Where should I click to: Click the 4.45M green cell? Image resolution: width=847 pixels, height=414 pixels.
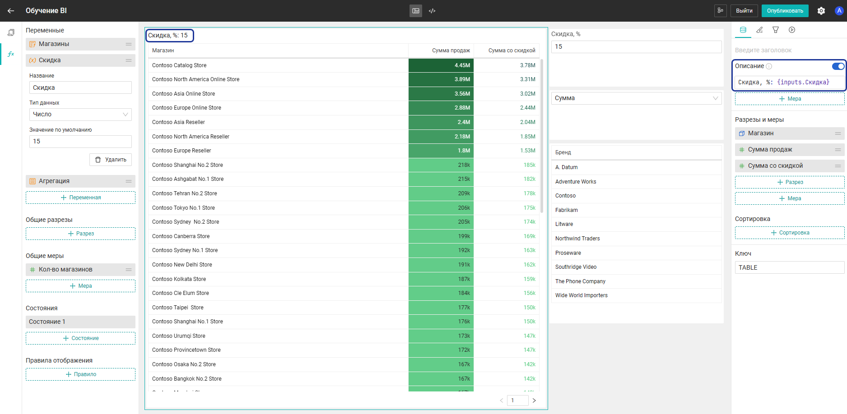point(441,65)
